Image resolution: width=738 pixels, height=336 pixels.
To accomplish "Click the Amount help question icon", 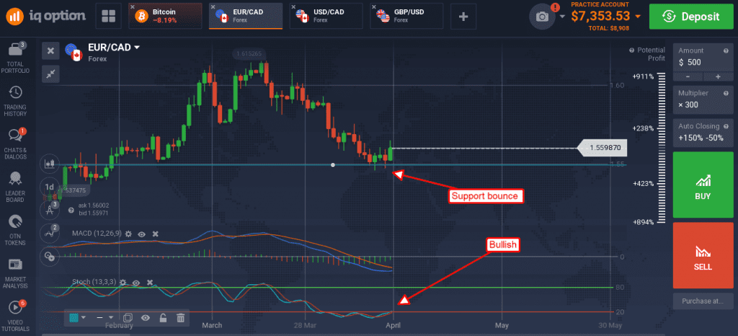I will coord(726,50).
